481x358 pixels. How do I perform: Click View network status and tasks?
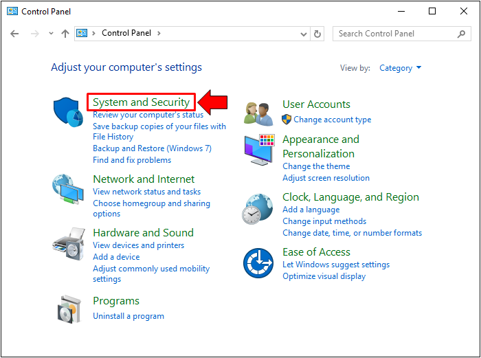coord(147,192)
